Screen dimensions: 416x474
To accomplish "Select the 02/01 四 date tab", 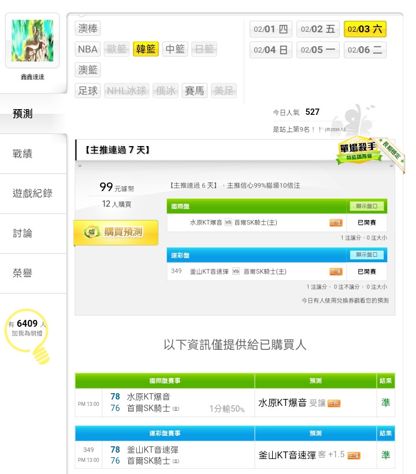I will click(x=271, y=29).
